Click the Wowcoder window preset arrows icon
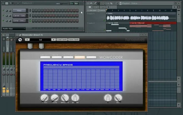183x115 pixels. [141, 35]
